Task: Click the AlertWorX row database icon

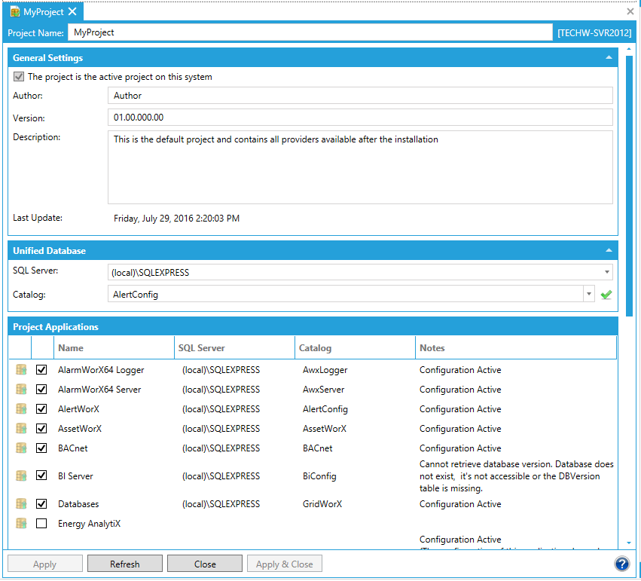Action: [x=21, y=409]
